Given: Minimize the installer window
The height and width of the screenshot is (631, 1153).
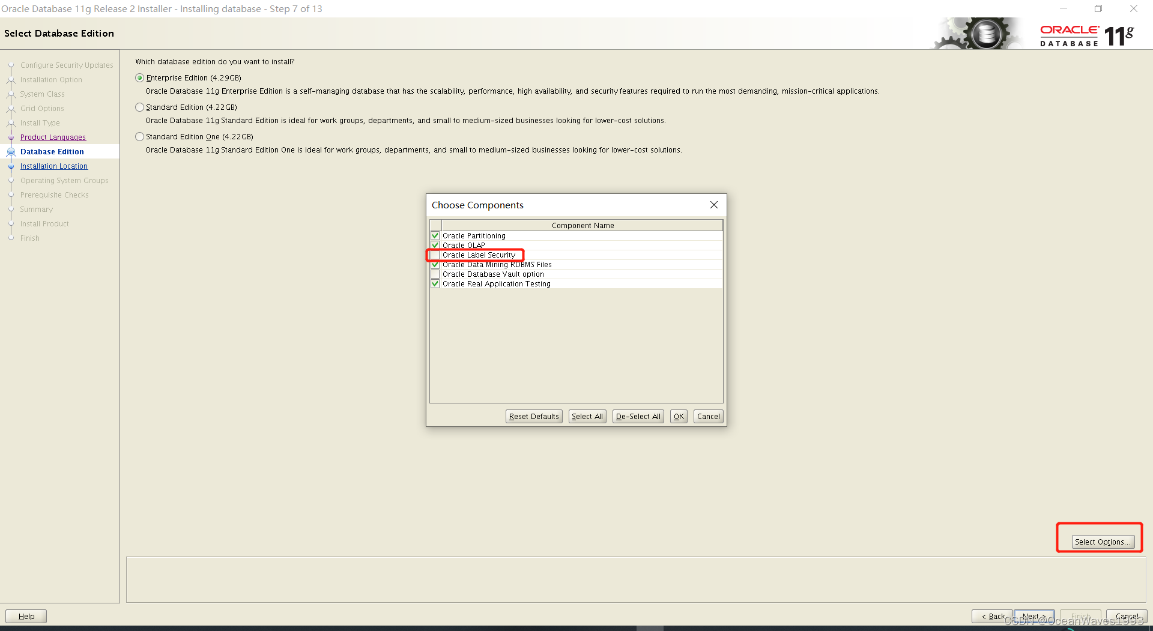Looking at the screenshot, I should click(1064, 8).
